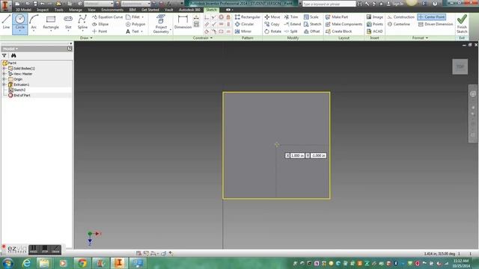Insert an Image

tap(374, 17)
